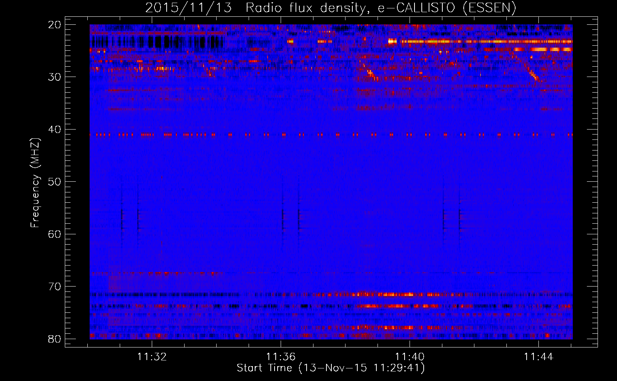Click the "Frequency (MHZ)" axis label
This screenshot has width=617, height=381.
[x=35, y=183]
